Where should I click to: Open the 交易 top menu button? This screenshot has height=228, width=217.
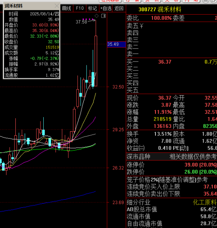[x=172, y=1]
